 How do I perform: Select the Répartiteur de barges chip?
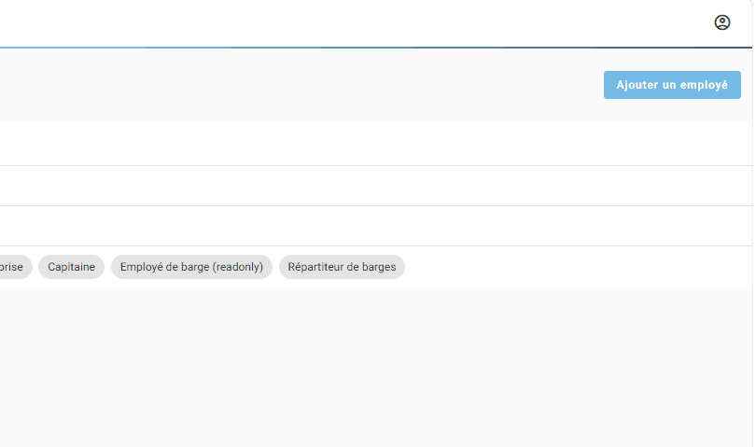(342, 267)
